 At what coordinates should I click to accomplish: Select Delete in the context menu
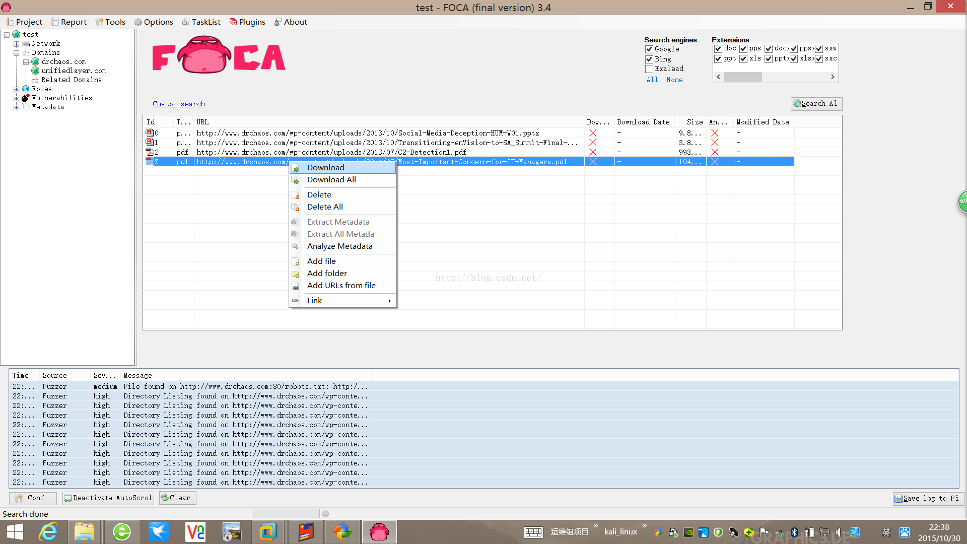pos(343,195)
